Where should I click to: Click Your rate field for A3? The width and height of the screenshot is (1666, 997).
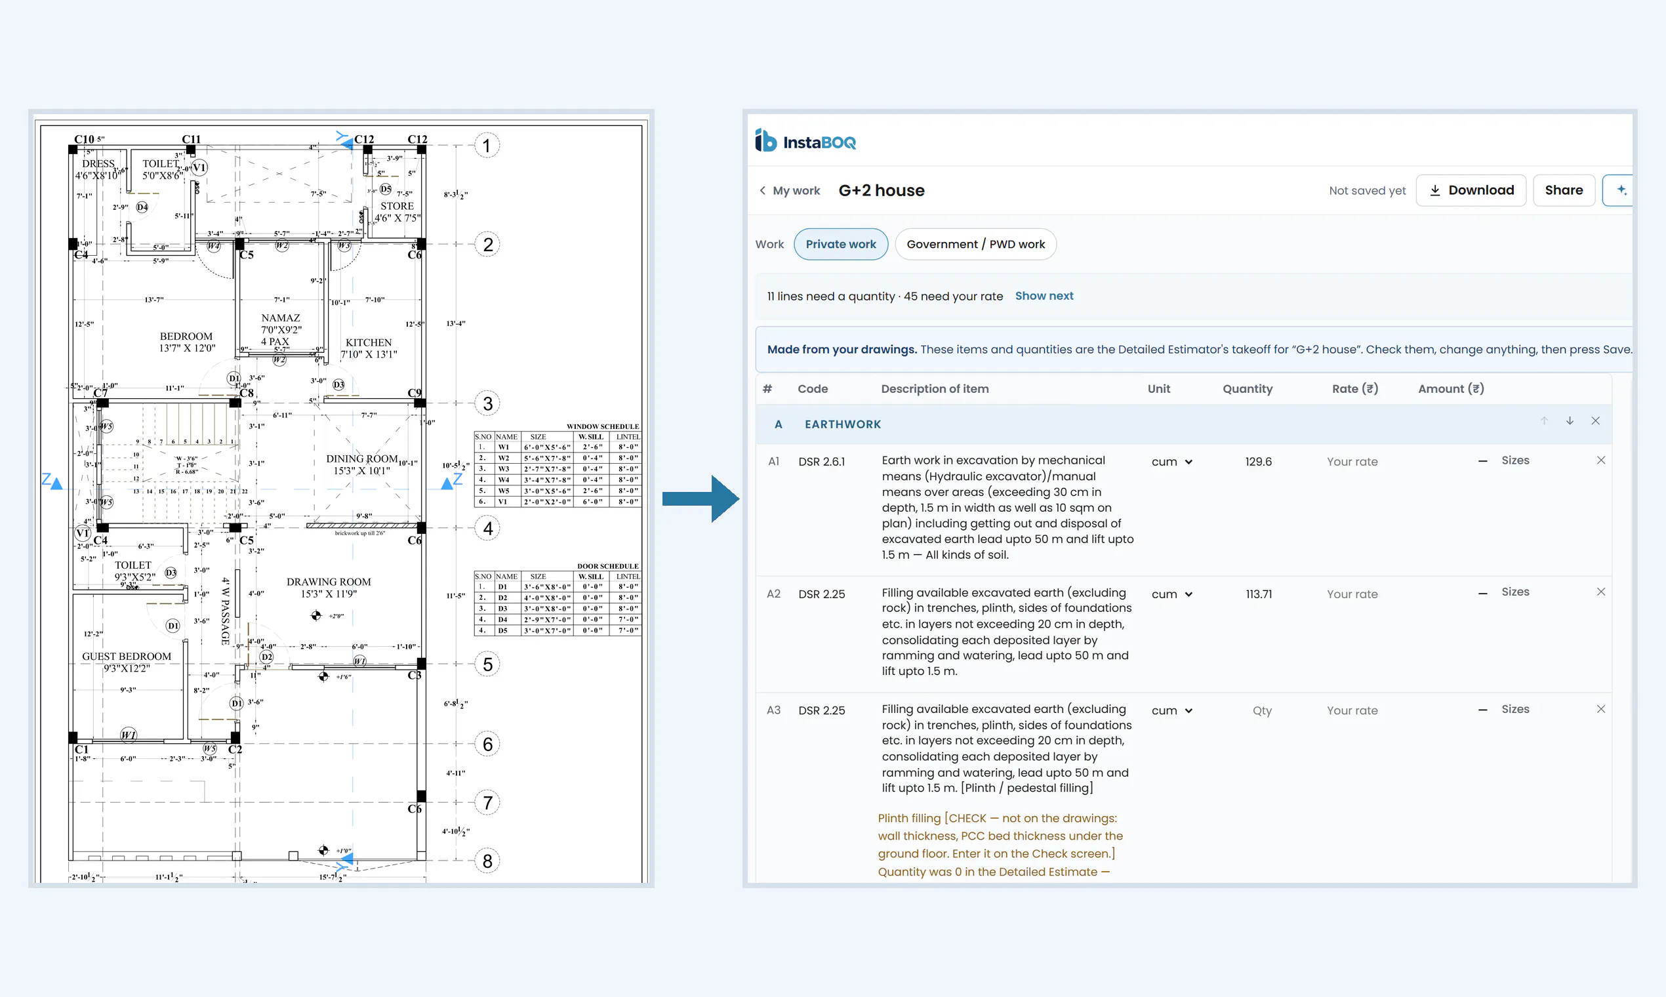pos(1352,710)
